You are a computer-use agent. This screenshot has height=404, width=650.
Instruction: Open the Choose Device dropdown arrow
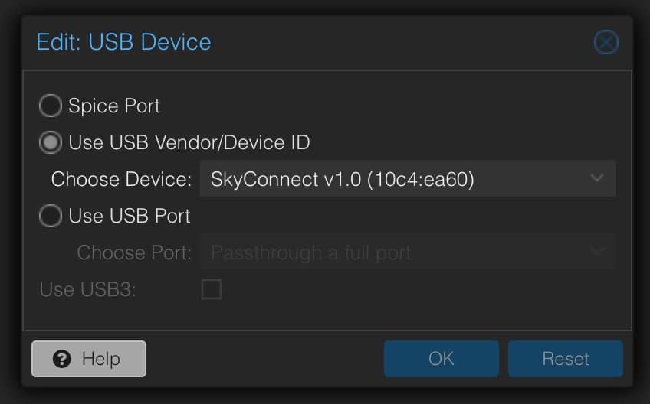[x=597, y=178]
